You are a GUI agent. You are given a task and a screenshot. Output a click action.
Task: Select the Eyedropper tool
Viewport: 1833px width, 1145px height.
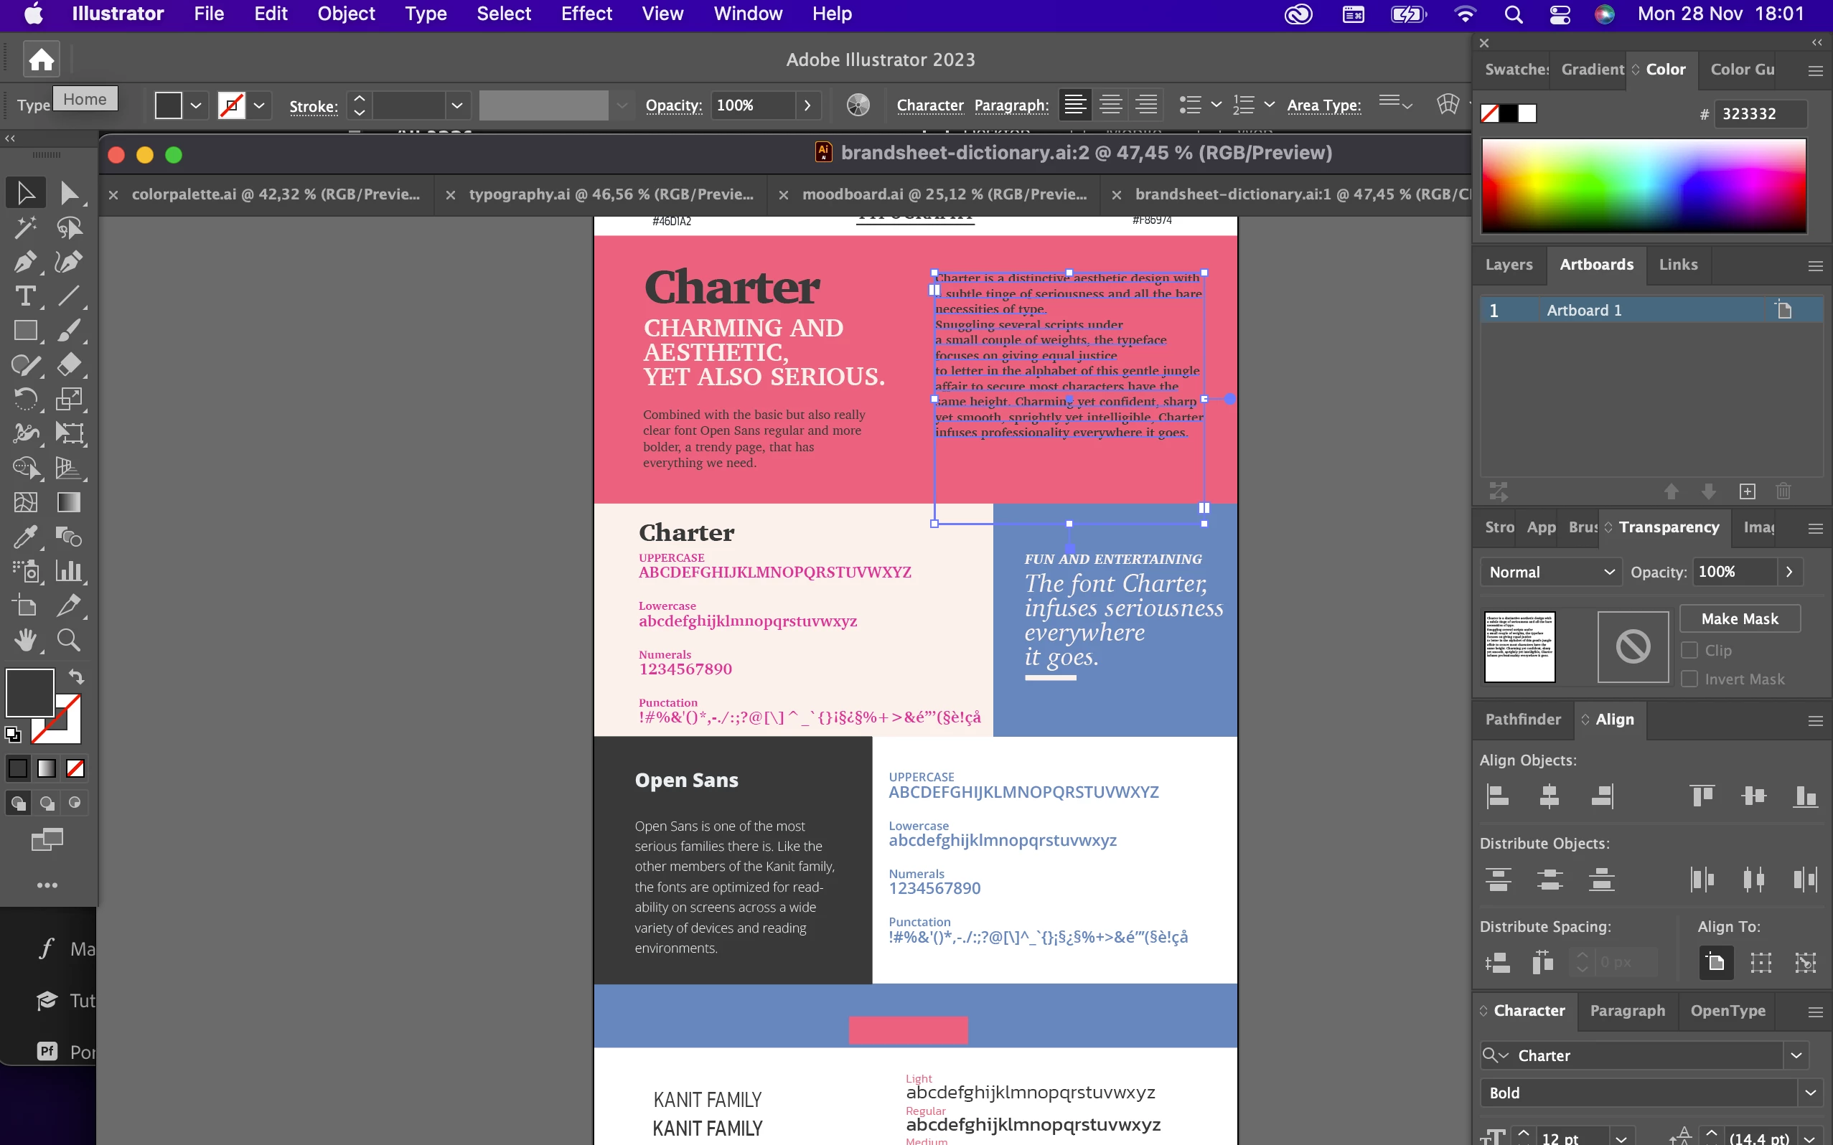25,537
